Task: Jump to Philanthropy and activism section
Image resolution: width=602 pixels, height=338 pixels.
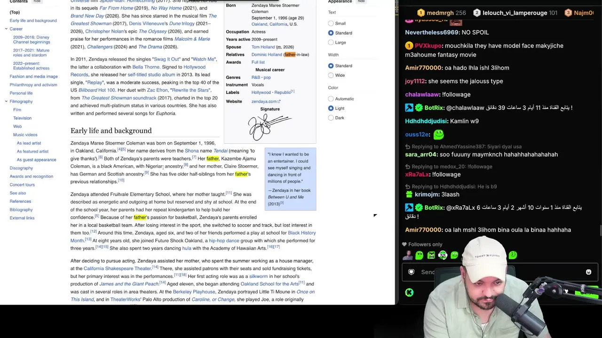Action: coord(33,85)
